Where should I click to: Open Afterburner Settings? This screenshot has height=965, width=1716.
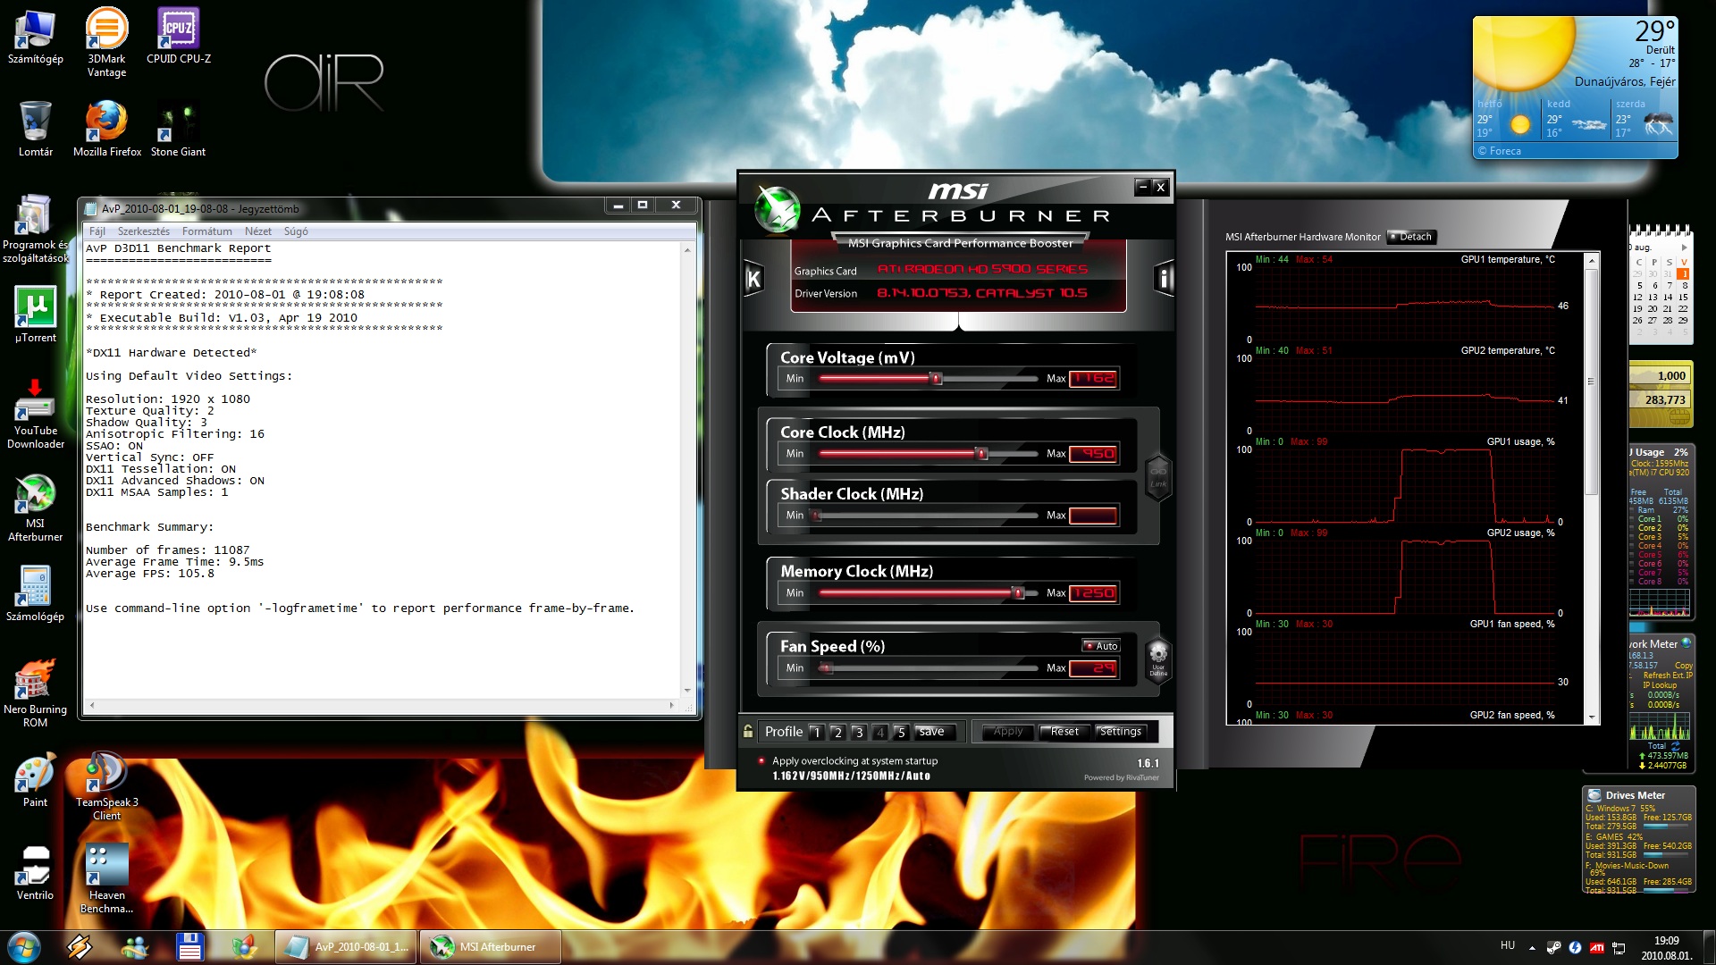coord(1121,731)
